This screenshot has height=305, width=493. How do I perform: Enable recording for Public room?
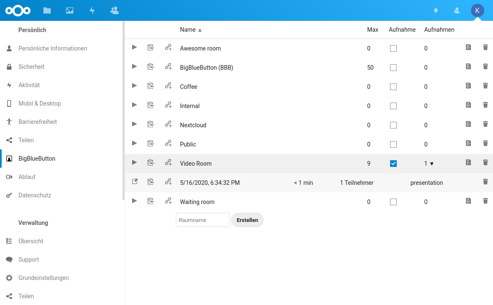pyautogui.click(x=393, y=144)
